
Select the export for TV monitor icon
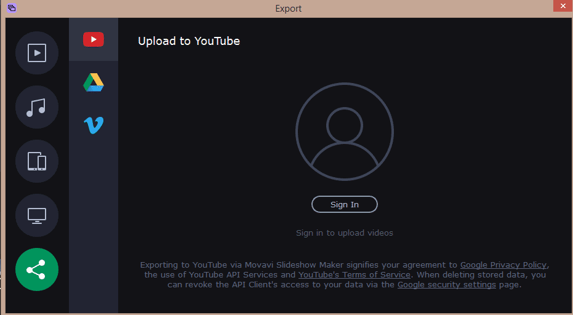point(37,216)
